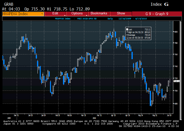Click the Dec 31 x-axis date label
Image resolution: width=184 pixels, height=131 pixels.
tap(16, 115)
